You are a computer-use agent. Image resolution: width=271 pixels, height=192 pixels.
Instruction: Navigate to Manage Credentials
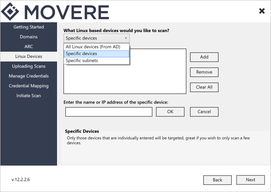point(29,76)
